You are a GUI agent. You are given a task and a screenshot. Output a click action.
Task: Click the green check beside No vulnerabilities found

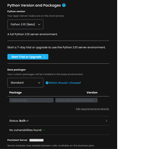pos(44,130)
